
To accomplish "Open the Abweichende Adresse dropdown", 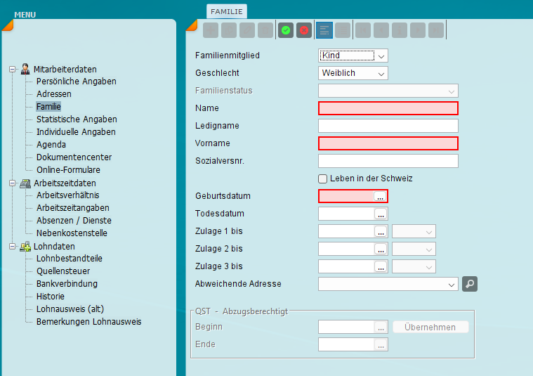I will tap(388, 284).
